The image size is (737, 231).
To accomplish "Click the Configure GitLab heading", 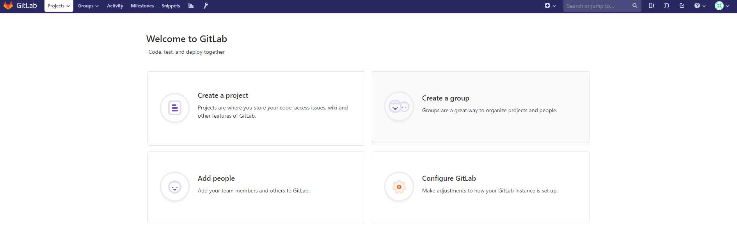I will 449,178.
